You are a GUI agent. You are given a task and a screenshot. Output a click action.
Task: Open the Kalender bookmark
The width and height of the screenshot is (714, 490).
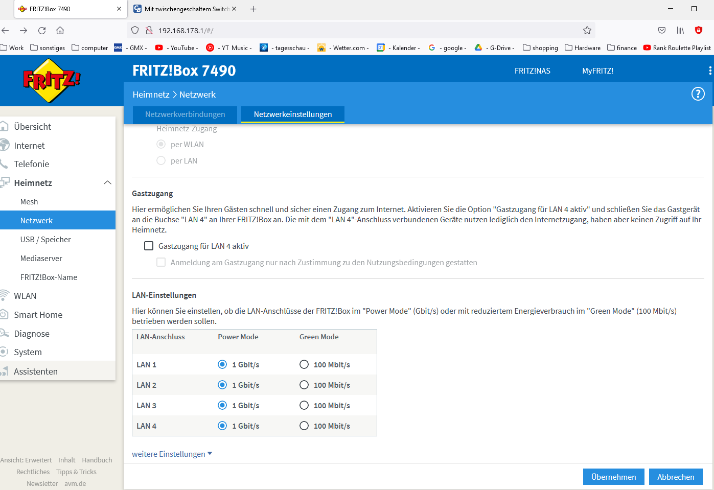399,48
